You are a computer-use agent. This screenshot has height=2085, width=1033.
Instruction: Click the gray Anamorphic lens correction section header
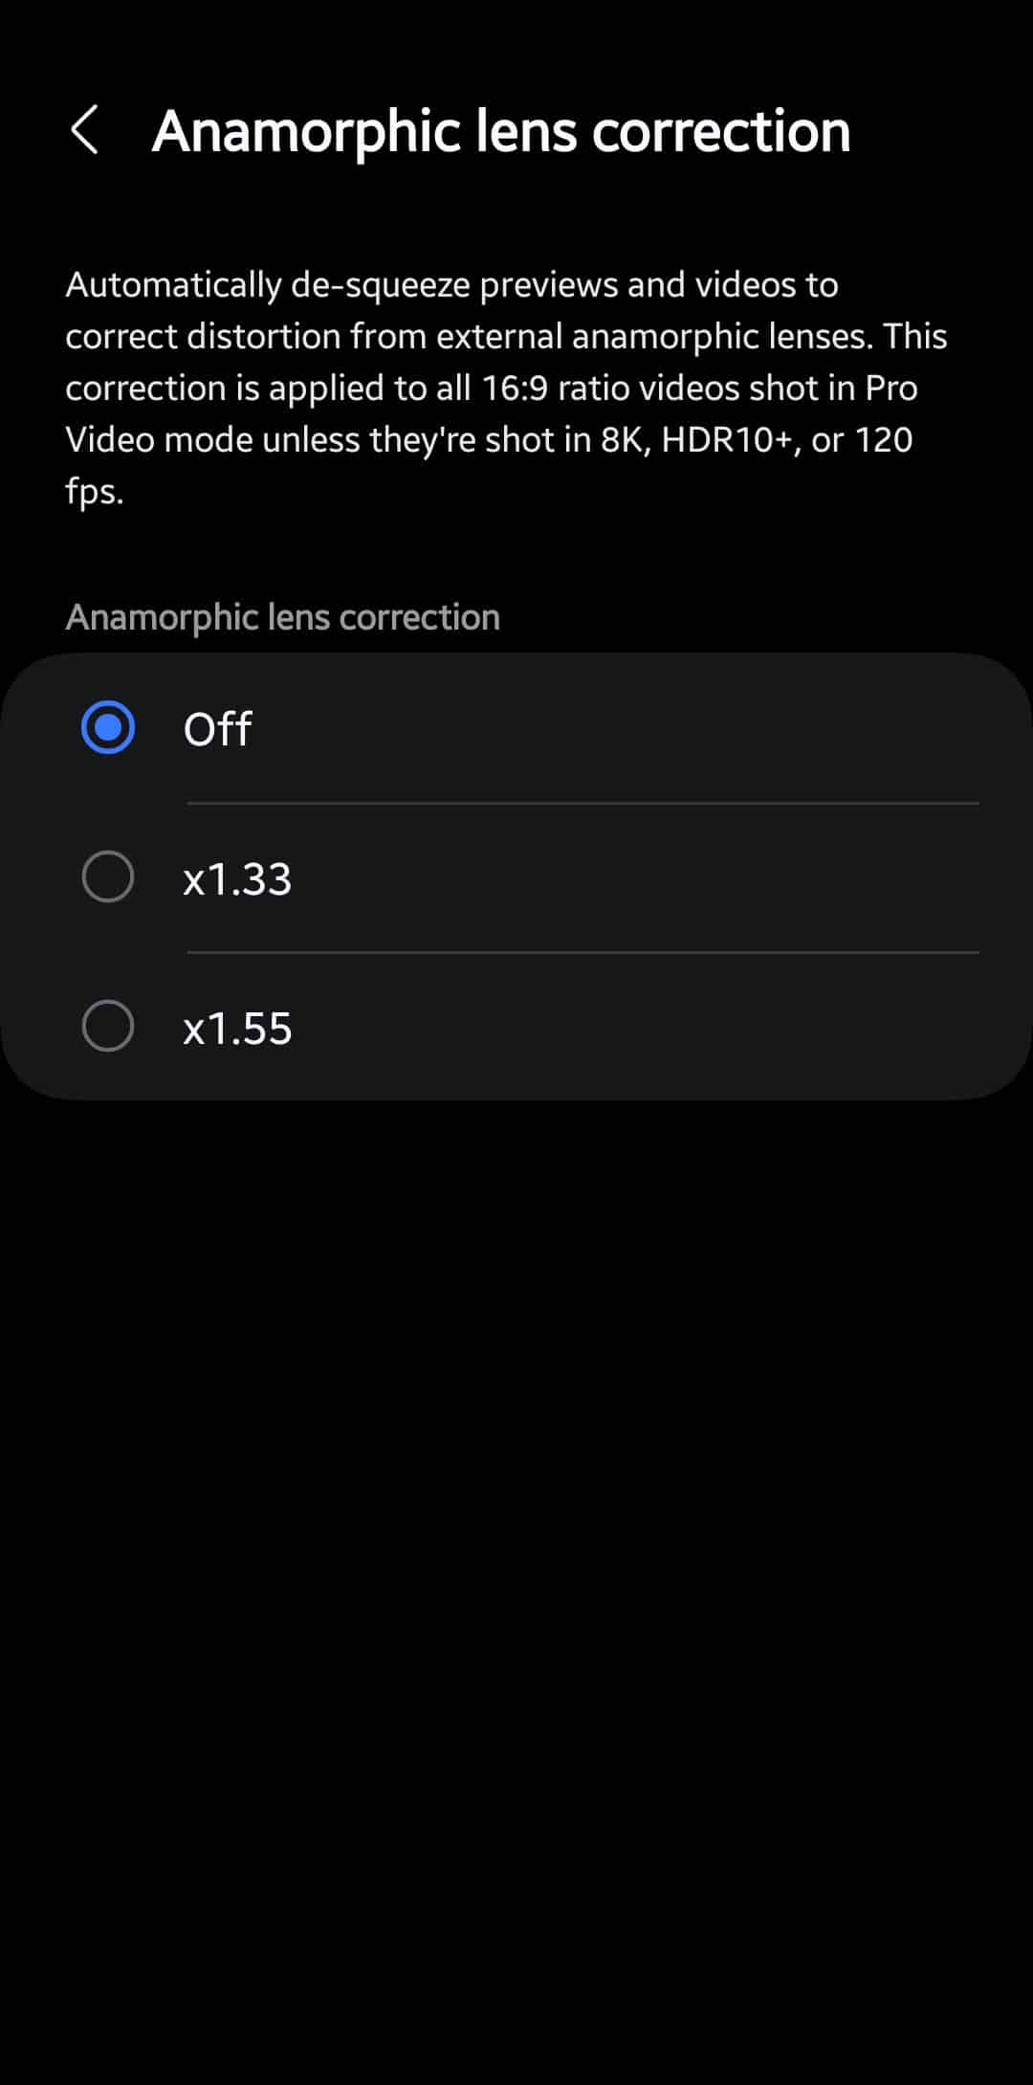(282, 617)
